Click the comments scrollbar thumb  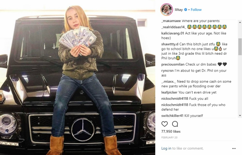[240, 47]
